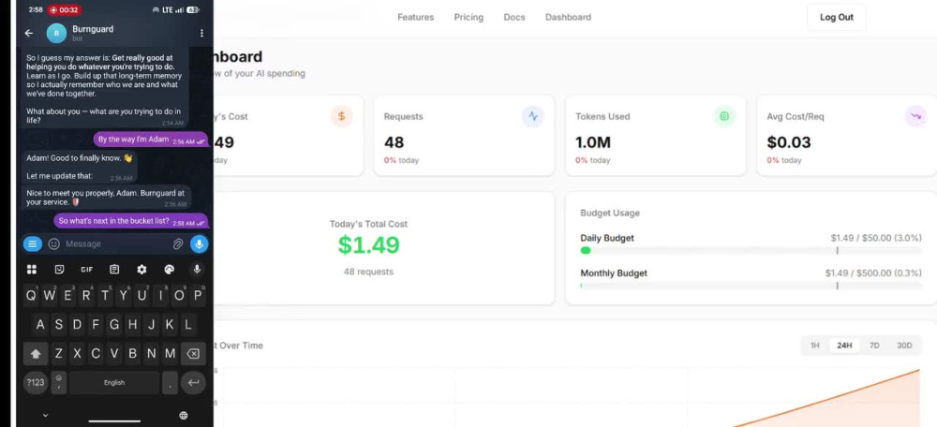Viewport: 937px width, 427px height.
Task: Open keyboard clipboard icon
Action: 114,270
